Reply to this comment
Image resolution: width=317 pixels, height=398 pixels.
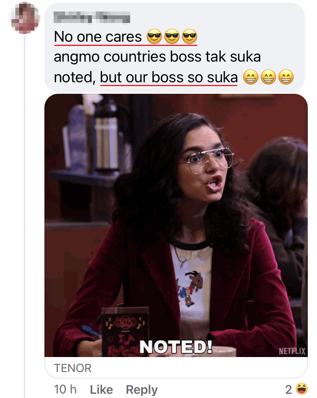tap(142, 390)
